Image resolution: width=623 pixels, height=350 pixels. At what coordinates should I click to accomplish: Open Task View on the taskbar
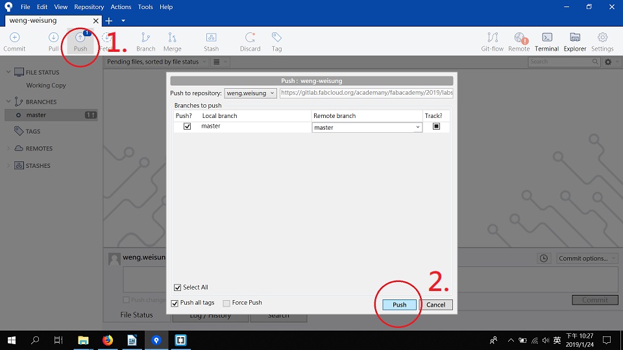coord(58,340)
